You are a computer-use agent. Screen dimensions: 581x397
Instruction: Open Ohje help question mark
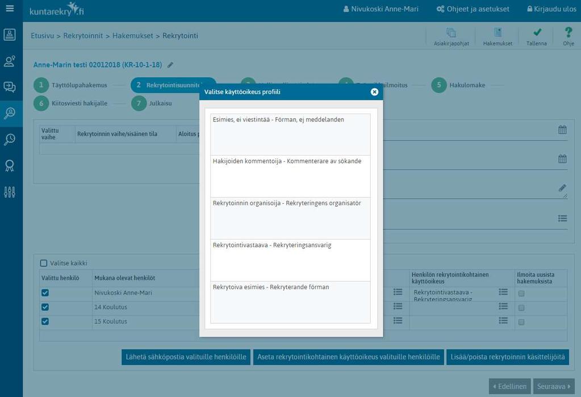[x=569, y=37]
